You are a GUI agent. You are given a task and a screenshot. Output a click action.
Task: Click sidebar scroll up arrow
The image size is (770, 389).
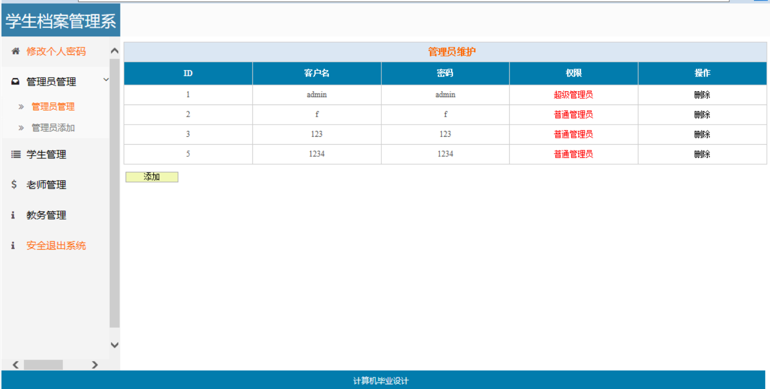click(115, 51)
